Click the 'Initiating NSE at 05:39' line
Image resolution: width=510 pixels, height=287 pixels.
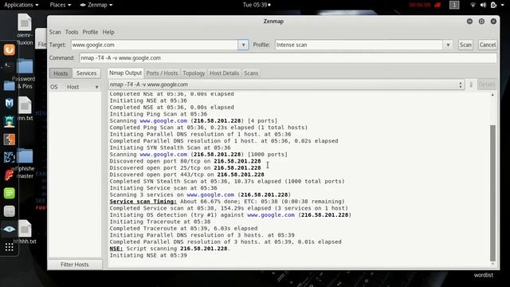[148, 255]
